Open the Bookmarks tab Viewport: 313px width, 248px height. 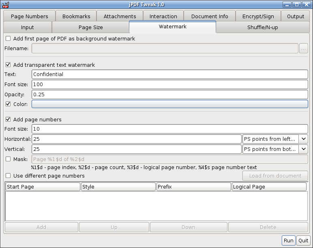[x=76, y=16]
